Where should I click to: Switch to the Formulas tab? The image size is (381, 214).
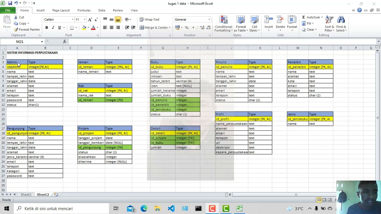[x=84, y=10]
